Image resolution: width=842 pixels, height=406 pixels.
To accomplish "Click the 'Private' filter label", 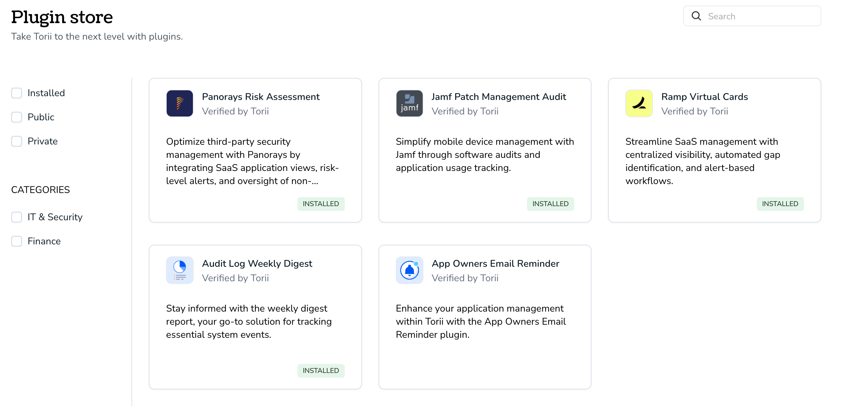I will point(42,141).
